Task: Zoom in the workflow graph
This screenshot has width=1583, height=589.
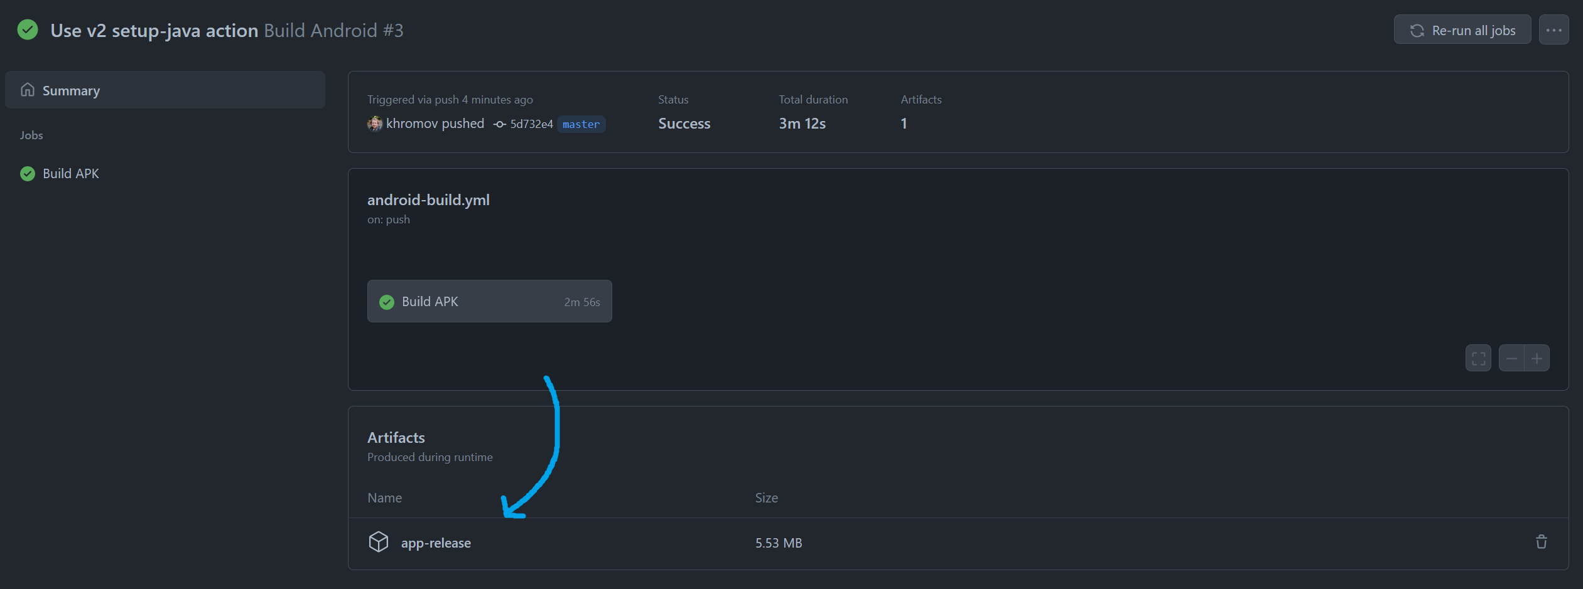Action: [1537, 358]
